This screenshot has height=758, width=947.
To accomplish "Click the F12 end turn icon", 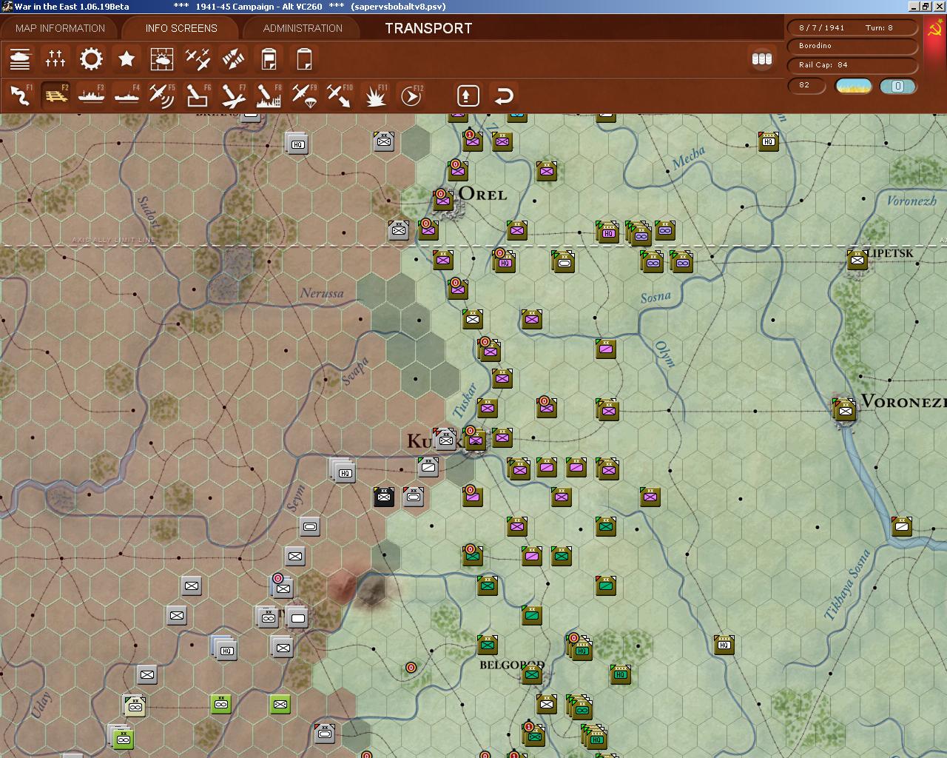I will point(411,95).
